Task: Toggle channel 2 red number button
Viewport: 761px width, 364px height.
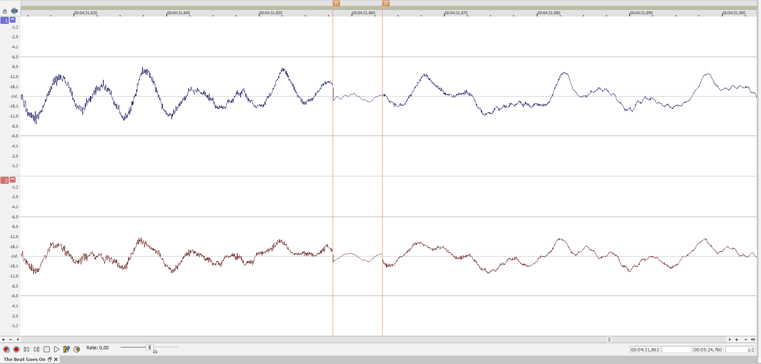Action: (5, 181)
